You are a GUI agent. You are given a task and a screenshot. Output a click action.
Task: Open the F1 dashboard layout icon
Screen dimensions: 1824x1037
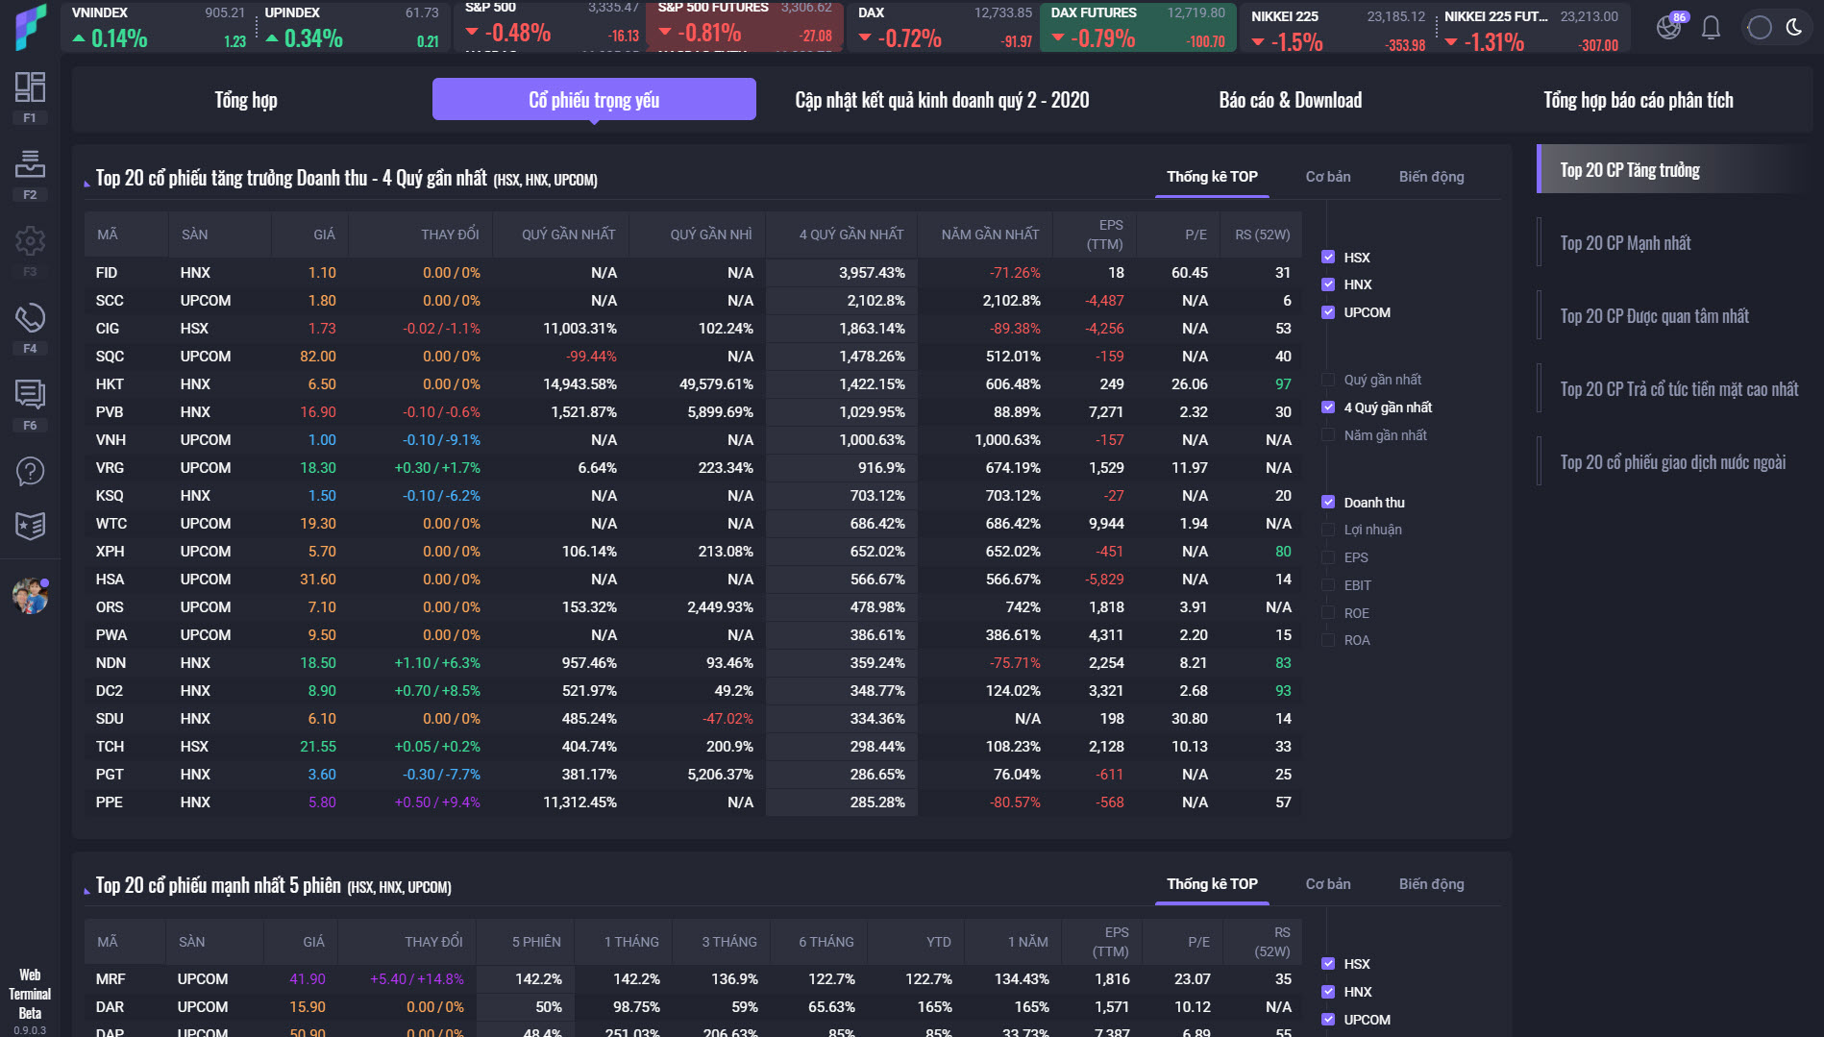30,87
